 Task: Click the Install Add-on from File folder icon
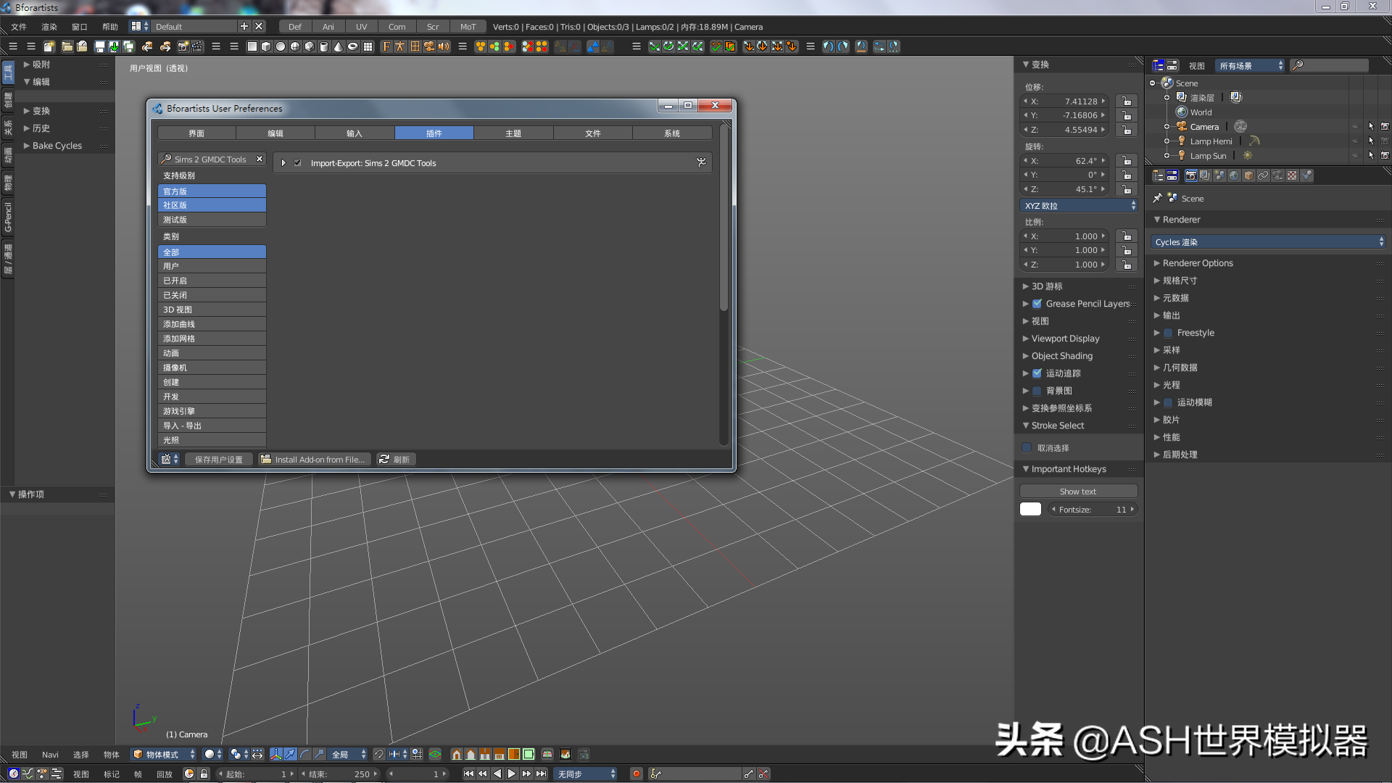pyautogui.click(x=266, y=459)
